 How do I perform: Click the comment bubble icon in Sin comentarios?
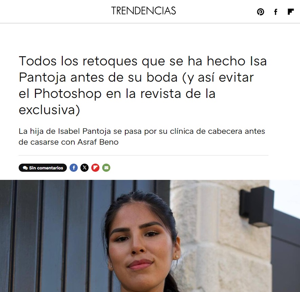[25, 168]
